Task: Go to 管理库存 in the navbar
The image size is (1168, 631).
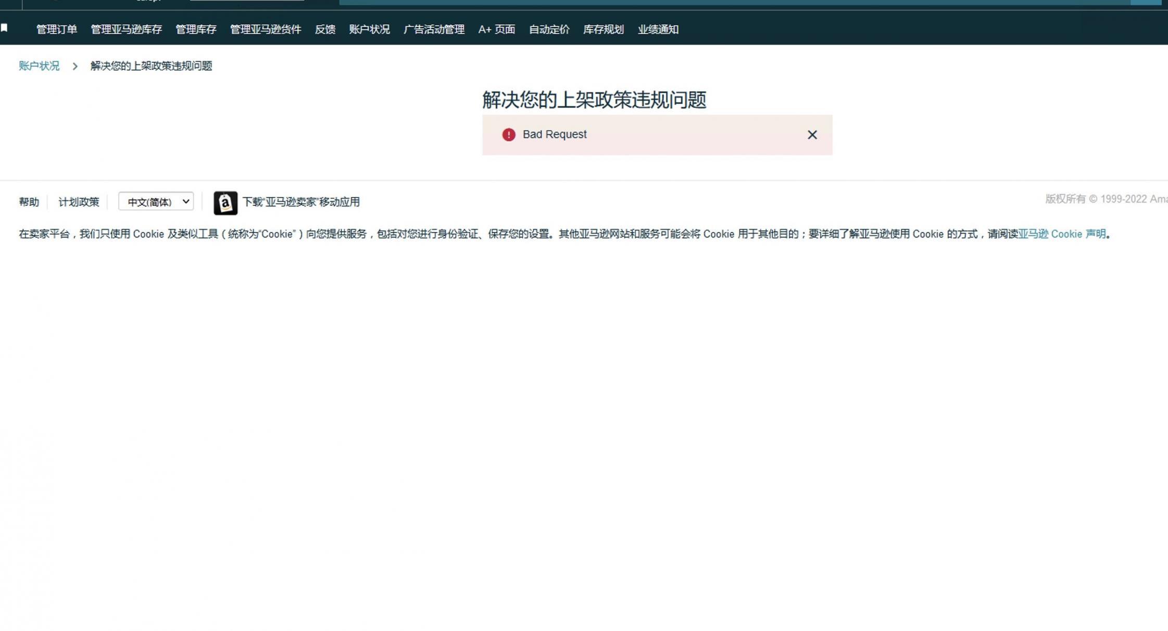Action: [x=196, y=30]
